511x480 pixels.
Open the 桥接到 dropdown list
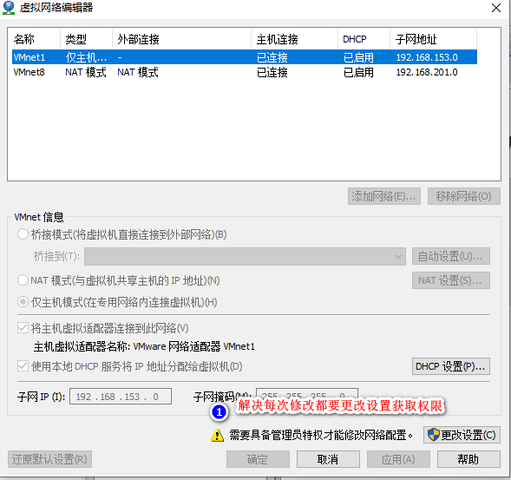(x=245, y=256)
